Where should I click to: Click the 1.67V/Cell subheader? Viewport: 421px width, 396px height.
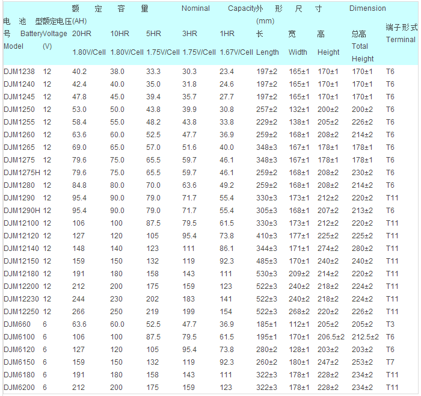click(x=236, y=52)
